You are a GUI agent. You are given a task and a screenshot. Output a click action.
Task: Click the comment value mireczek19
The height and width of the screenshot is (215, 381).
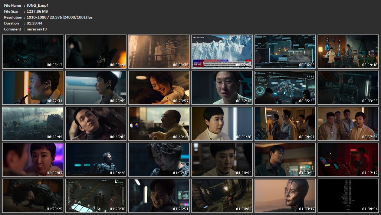pos(37,29)
